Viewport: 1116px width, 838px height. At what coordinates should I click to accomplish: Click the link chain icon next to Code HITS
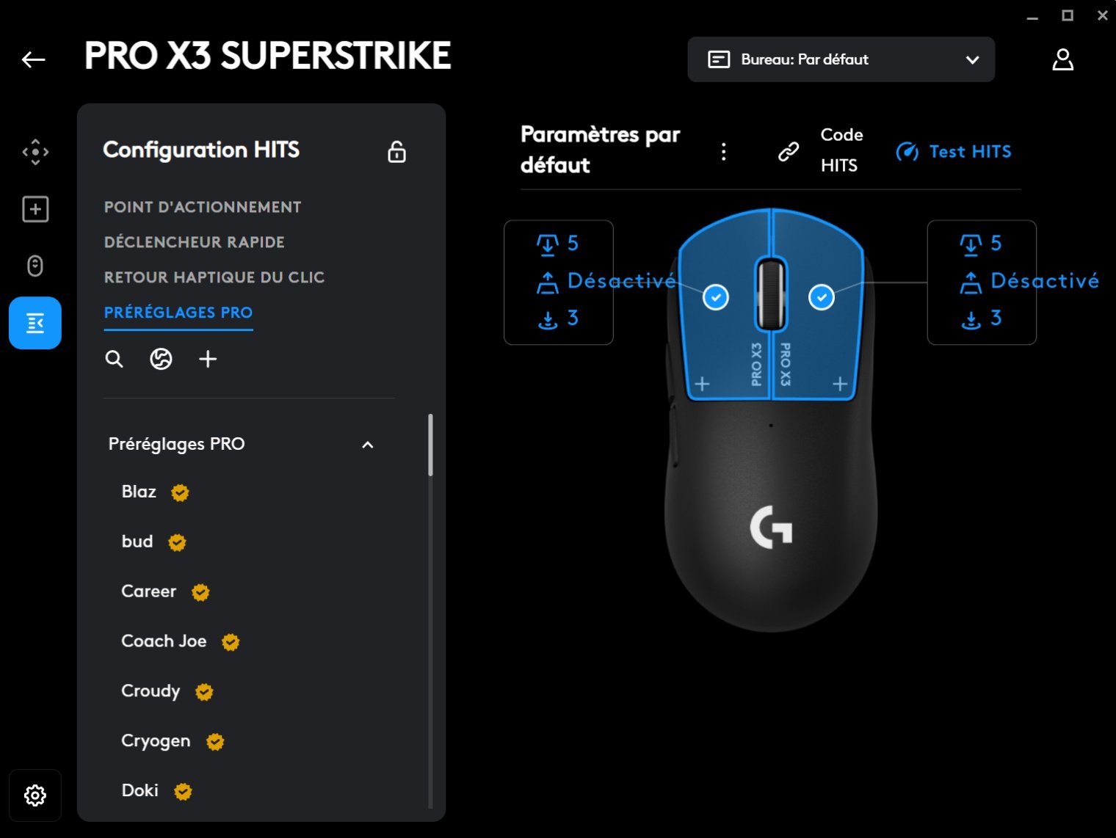point(789,152)
